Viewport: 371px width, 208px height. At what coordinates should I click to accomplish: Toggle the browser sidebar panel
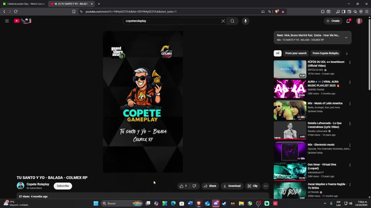343,12
